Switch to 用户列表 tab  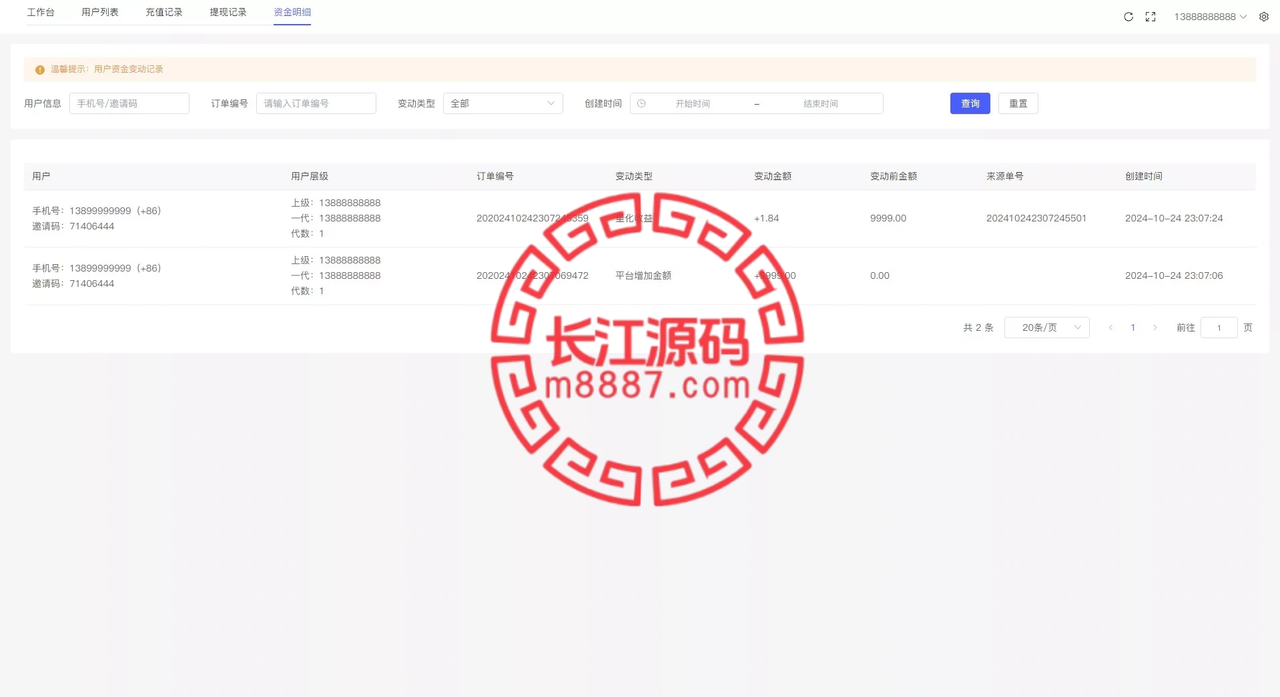click(100, 12)
